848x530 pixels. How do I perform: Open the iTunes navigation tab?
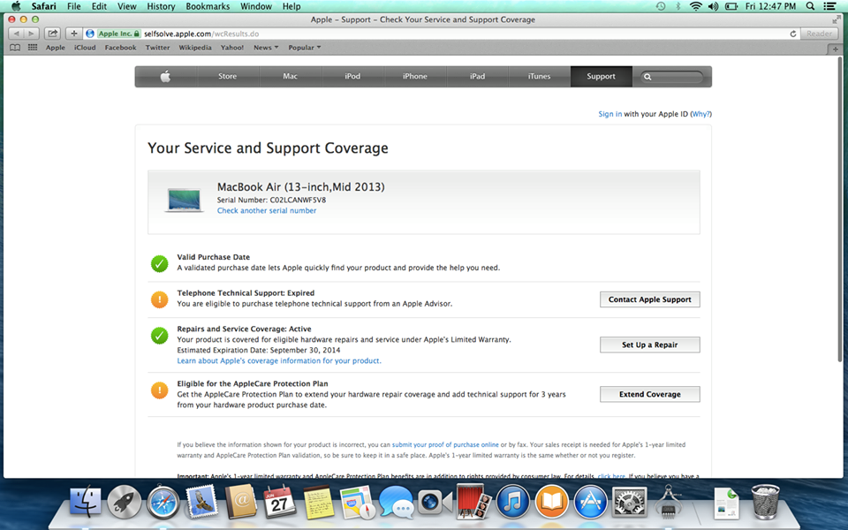pyautogui.click(x=539, y=76)
